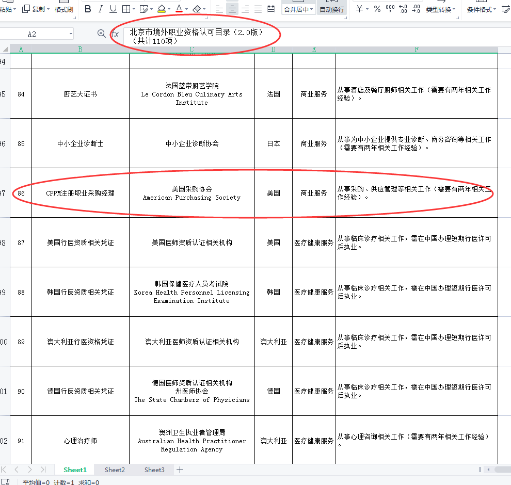Add a new sheet with plus icon
Viewport: 511px width, 485px height.
point(180,470)
